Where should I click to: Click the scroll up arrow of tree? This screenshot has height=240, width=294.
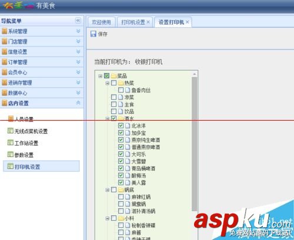195,74
